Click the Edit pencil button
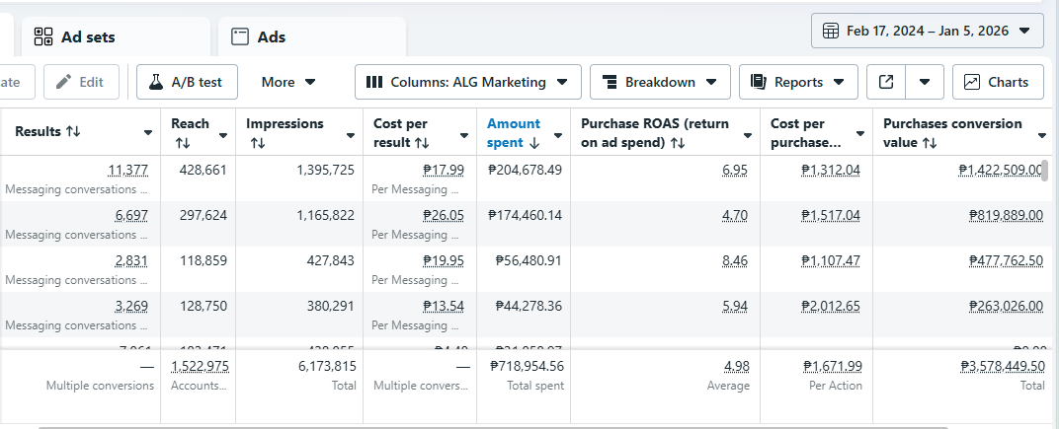Screen dimensions: 1059x429 tap(81, 82)
